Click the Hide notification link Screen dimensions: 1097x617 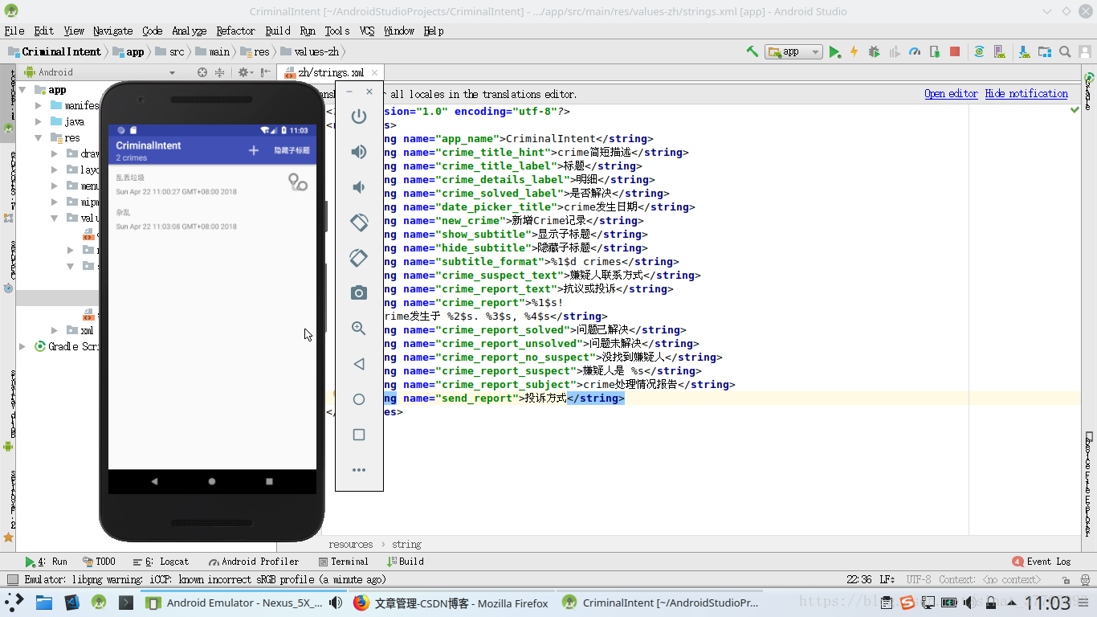1026,93
